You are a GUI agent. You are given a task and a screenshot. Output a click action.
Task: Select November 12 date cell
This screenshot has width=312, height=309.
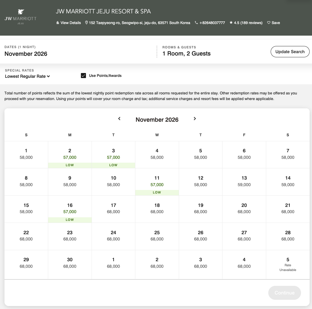coord(200,182)
